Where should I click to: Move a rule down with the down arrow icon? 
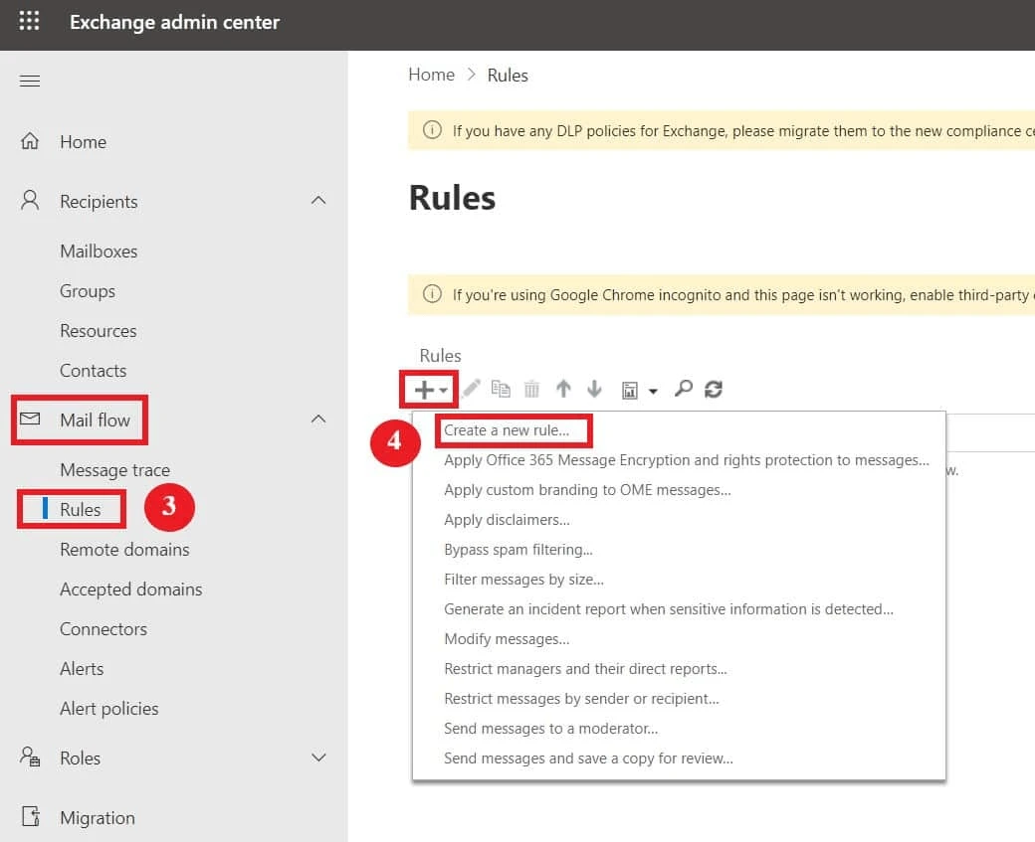[594, 389]
